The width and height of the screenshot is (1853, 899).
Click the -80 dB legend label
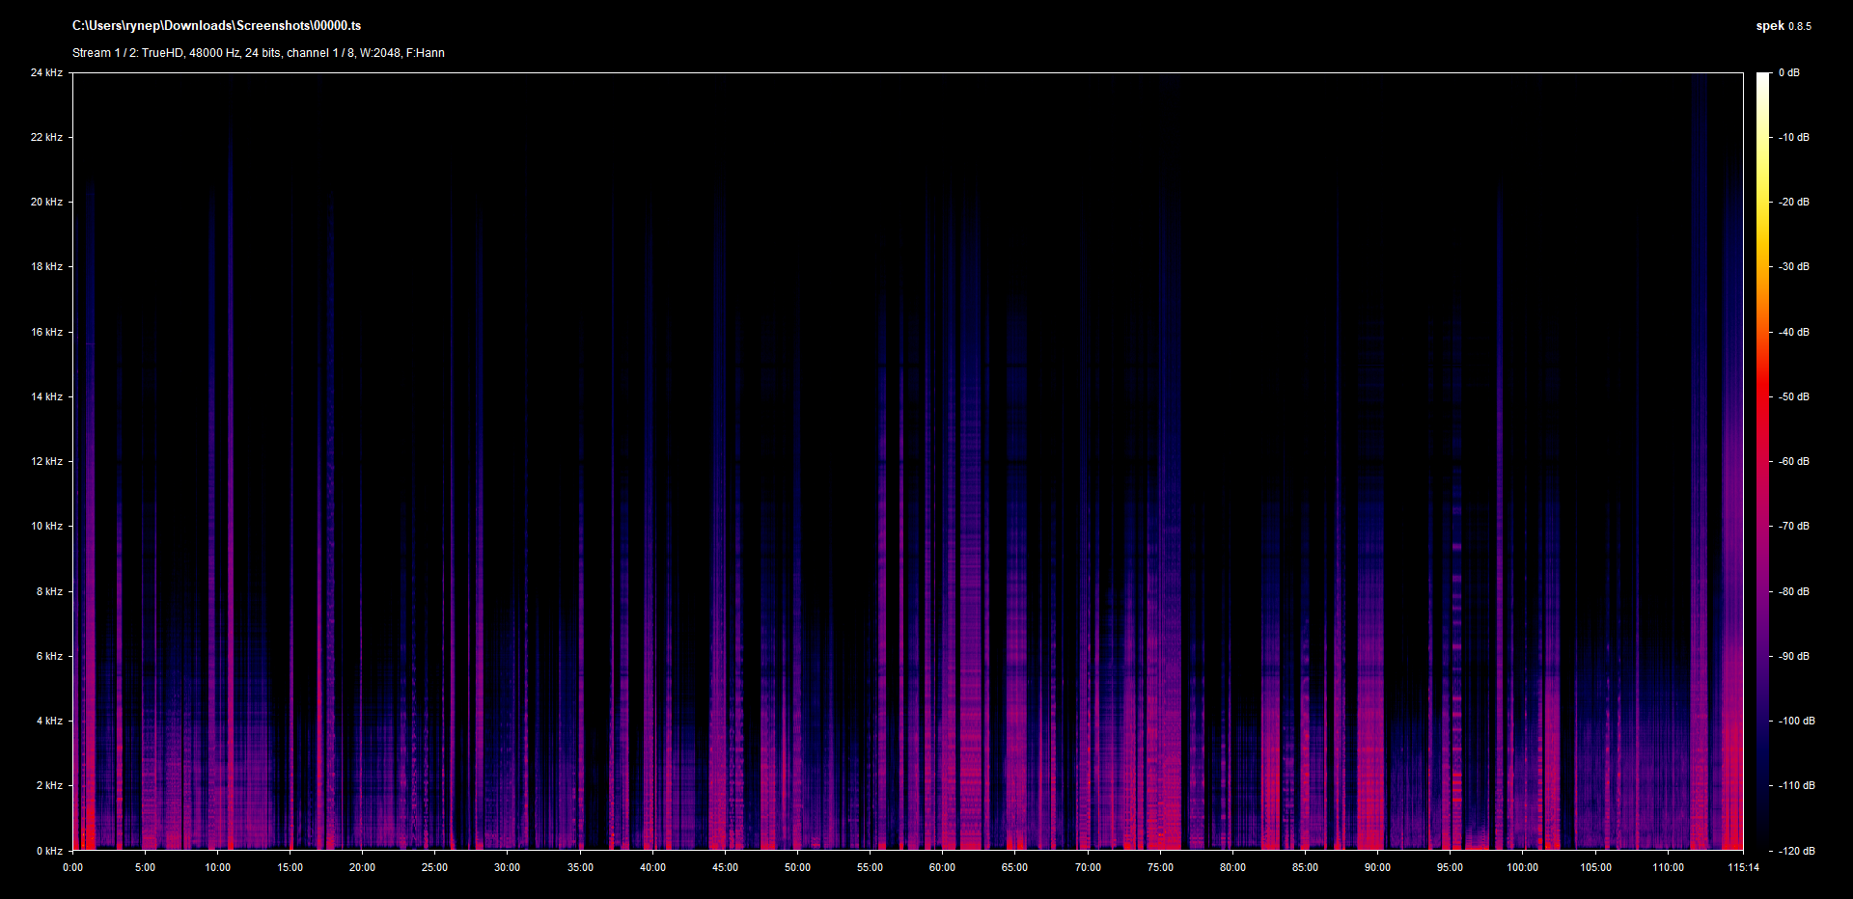(1794, 591)
